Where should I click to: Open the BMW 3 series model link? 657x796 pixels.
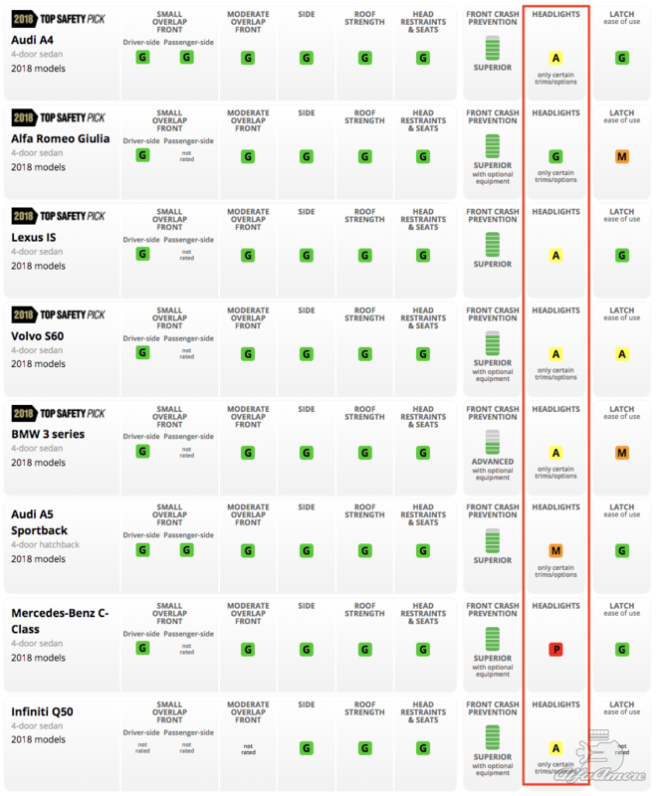click(48, 435)
